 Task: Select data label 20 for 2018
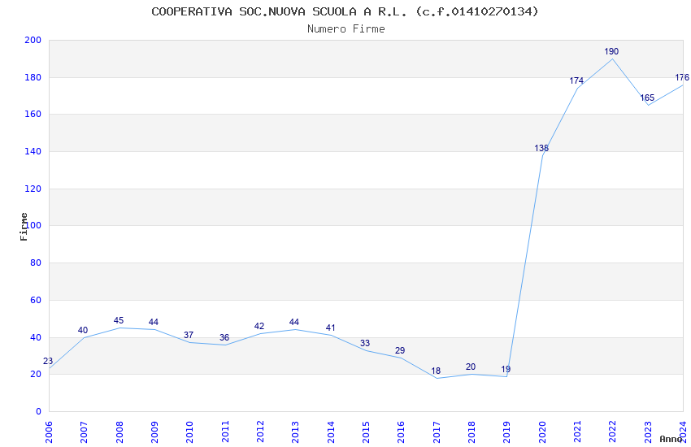click(471, 367)
